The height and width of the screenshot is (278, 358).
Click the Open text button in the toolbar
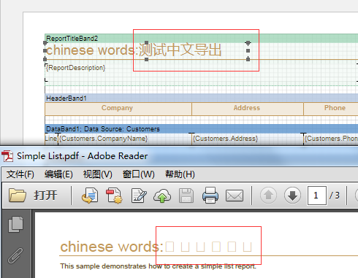tap(45, 196)
